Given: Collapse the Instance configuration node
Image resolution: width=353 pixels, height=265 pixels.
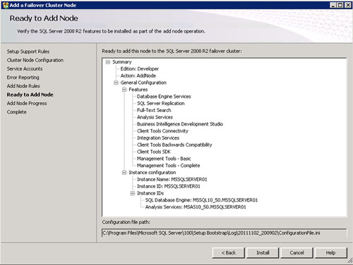Looking at the screenshot, I should [124, 173].
